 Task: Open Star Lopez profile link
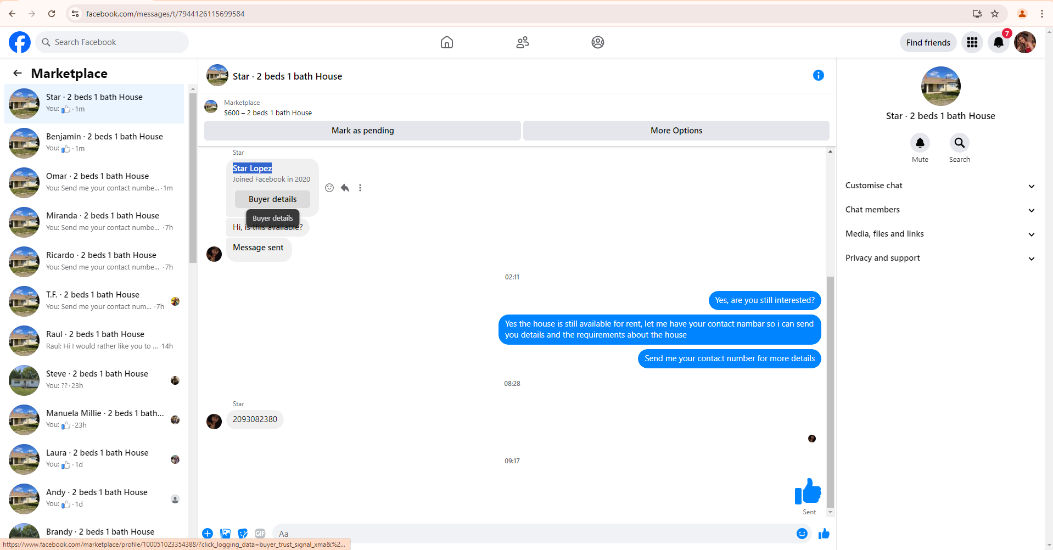click(x=252, y=168)
